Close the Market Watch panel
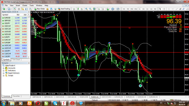Screen dimensions: 189x106 click(29, 12)
